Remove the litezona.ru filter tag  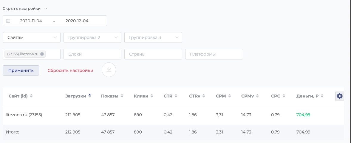(x=42, y=54)
